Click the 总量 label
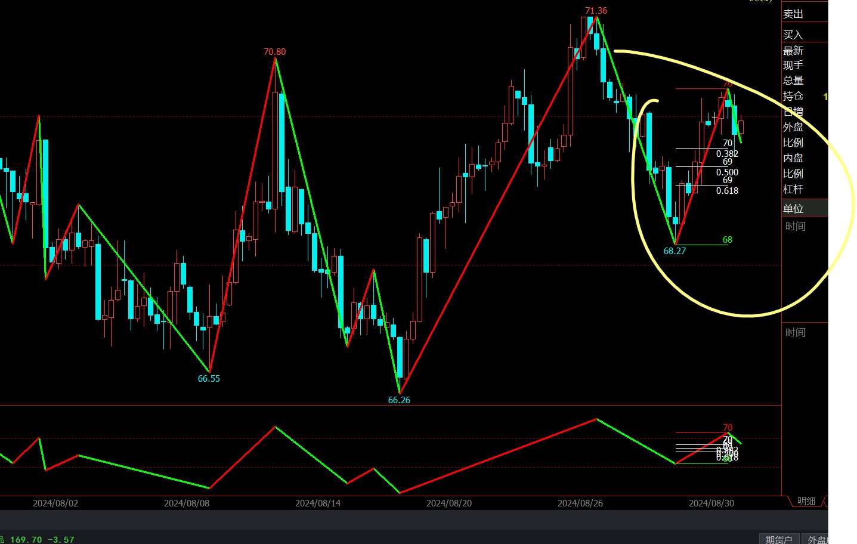 (793, 81)
